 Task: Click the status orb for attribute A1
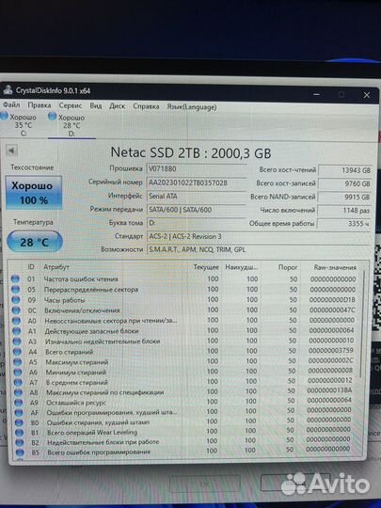pos(17,331)
